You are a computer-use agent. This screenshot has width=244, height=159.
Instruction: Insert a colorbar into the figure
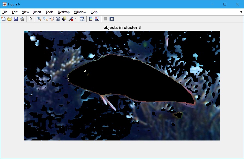pos(91,19)
